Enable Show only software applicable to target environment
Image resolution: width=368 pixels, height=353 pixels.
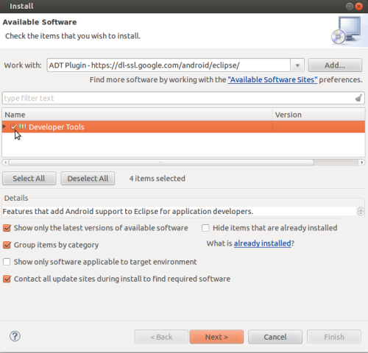[7, 262]
